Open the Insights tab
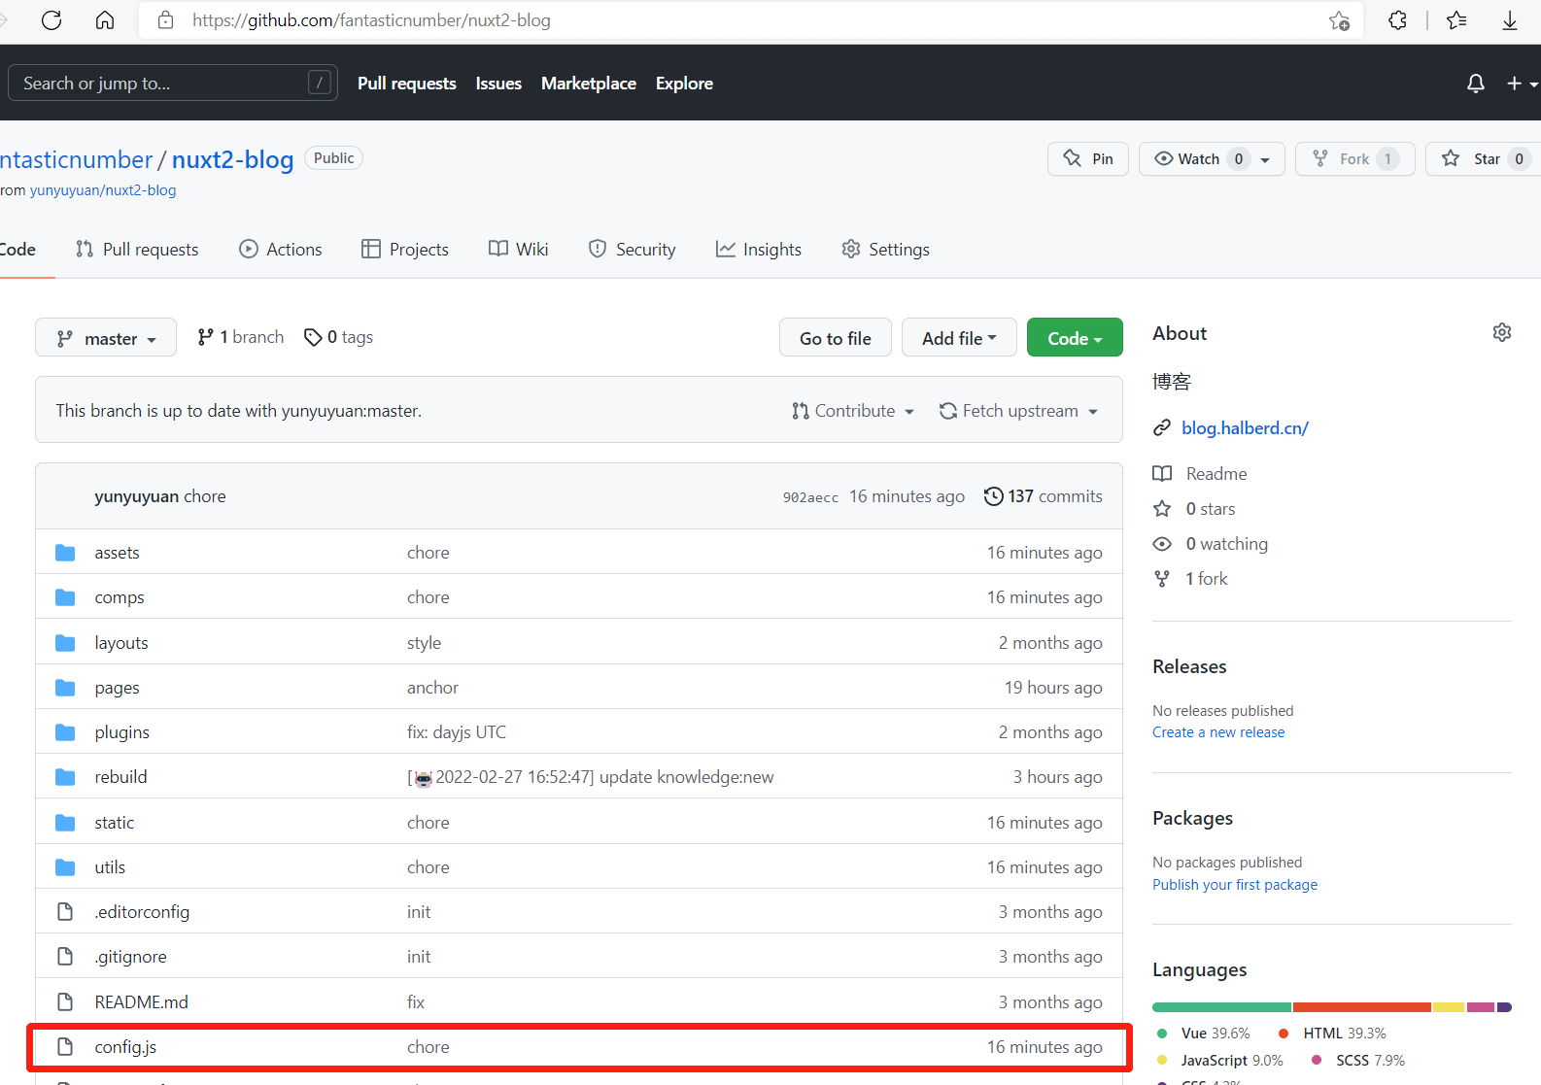1541x1085 pixels. (x=759, y=250)
